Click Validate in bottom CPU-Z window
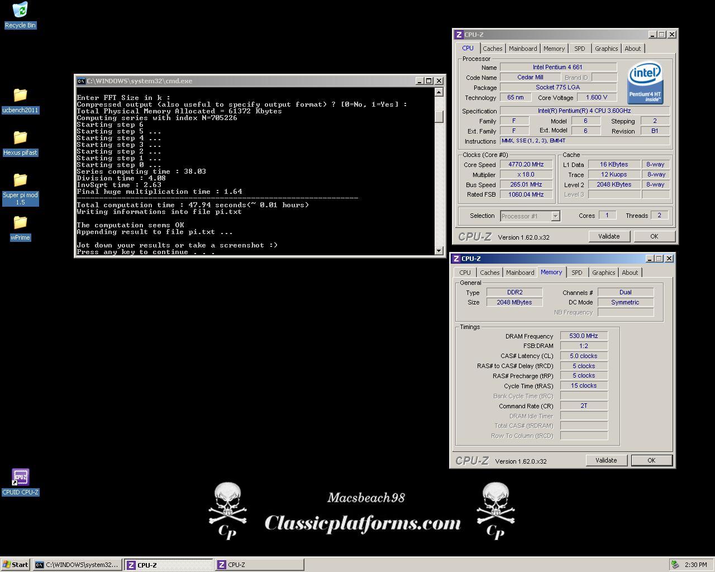 (x=606, y=460)
